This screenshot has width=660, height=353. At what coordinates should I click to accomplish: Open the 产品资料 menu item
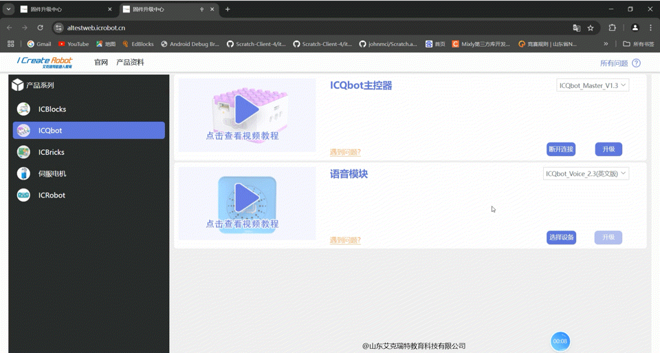pos(130,63)
